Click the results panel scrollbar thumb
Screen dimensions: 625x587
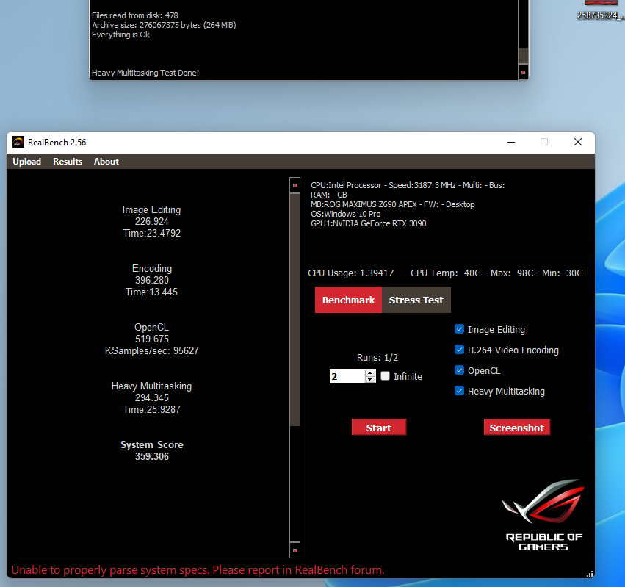coord(295,310)
